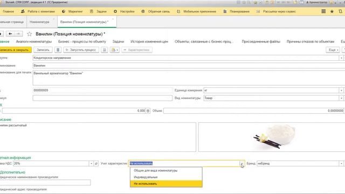Viewport: 345px width, 194px height.
Task: Open the functions grid menu icon
Action: coord(323,11)
